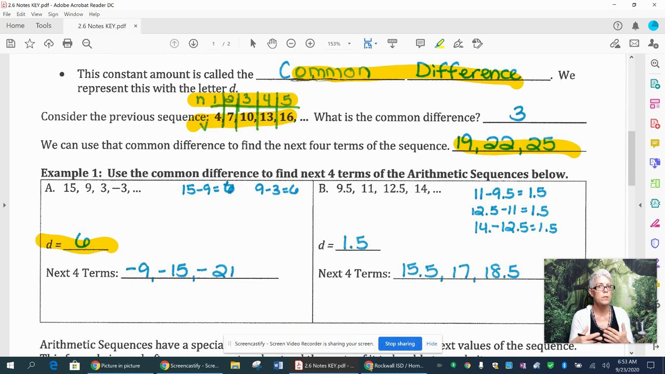
Task: Open the Windows Start menu
Action: 10,366
